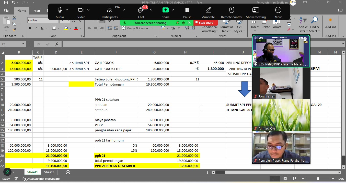The image size is (346, 183).
Task: Expand the Name Box dropdown
Action: (x=23, y=44)
